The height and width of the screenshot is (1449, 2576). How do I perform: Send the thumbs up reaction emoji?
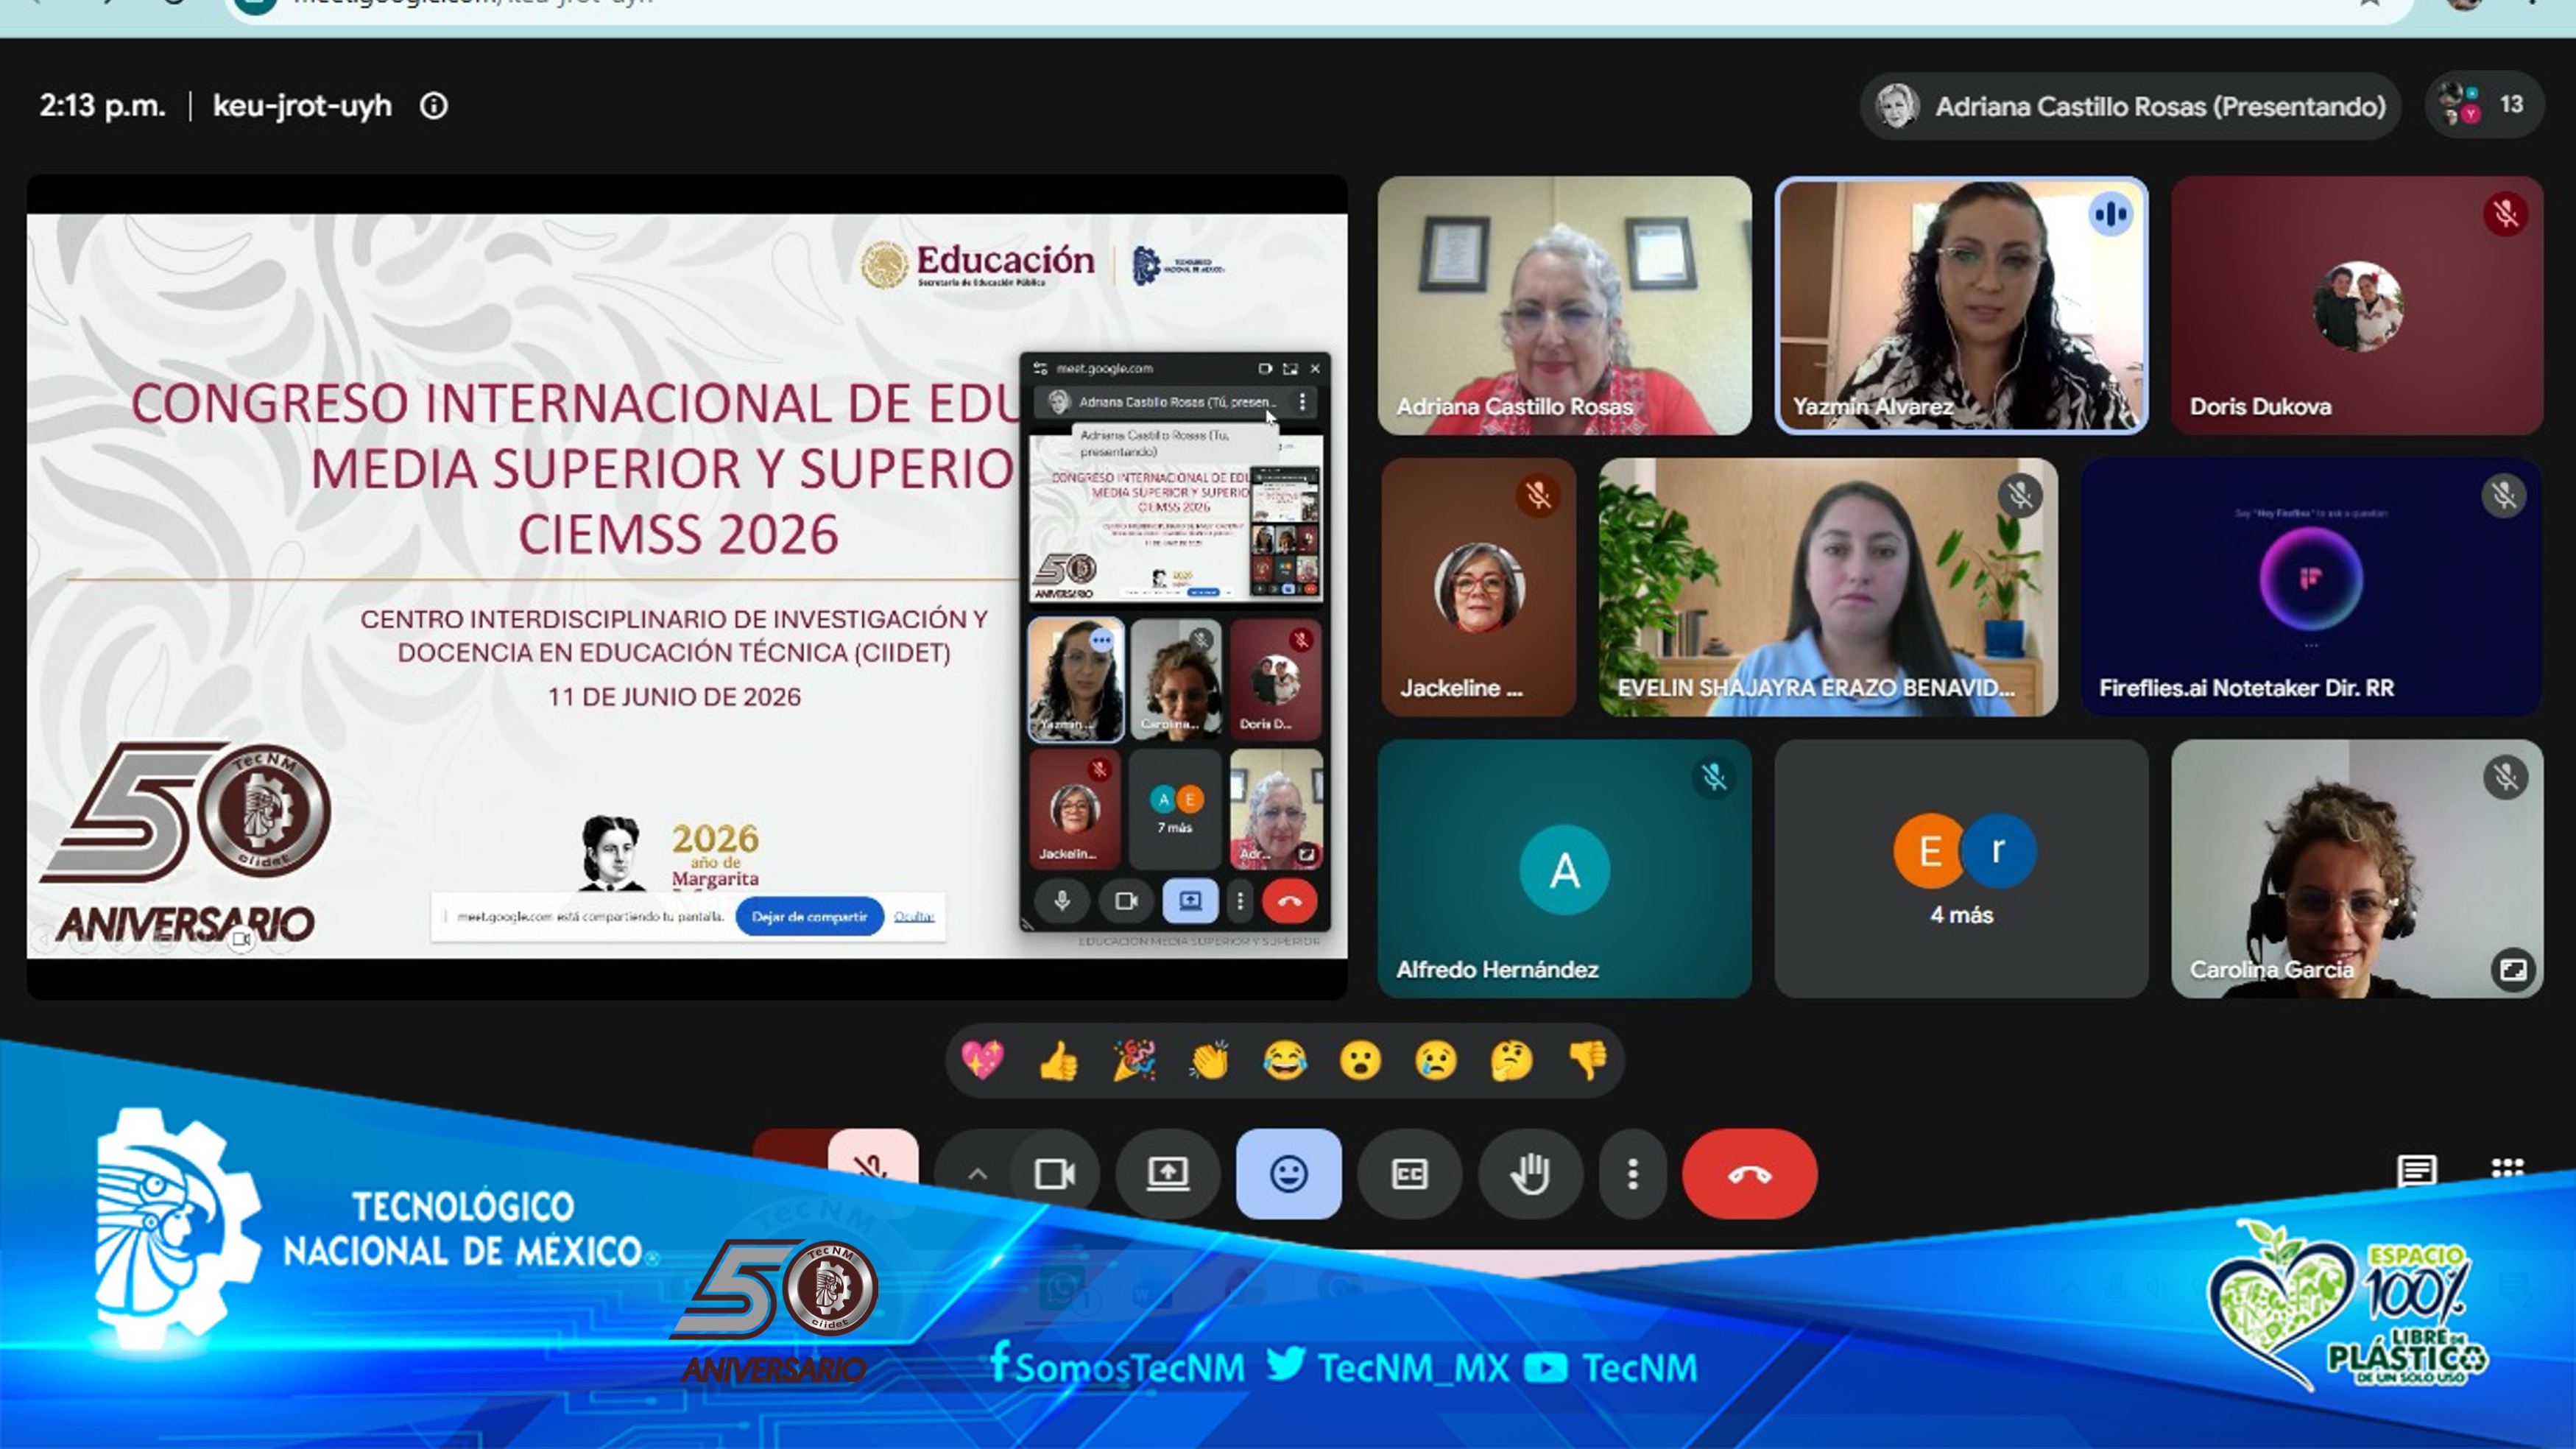(x=1058, y=1061)
